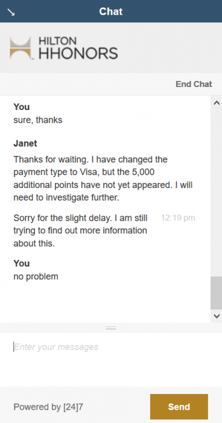Click the 'You' label above 'no problem'
The height and width of the screenshot is (423, 222).
(x=22, y=263)
